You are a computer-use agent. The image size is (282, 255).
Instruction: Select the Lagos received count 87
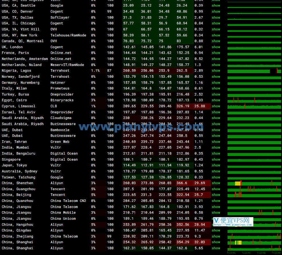click(109, 71)
